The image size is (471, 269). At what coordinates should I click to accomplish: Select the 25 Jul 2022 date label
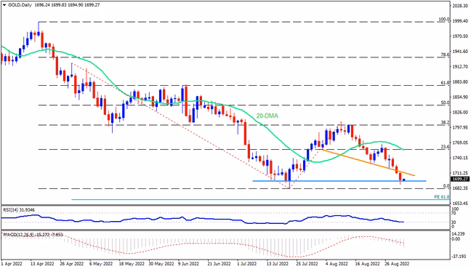tap(307, 264)
